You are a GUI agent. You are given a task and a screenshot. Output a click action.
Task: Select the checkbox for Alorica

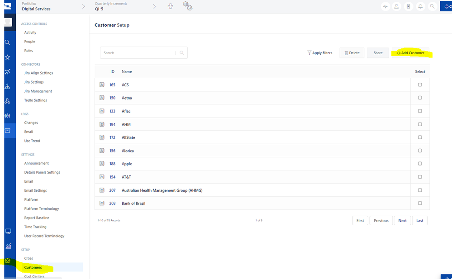pos(420,151)
